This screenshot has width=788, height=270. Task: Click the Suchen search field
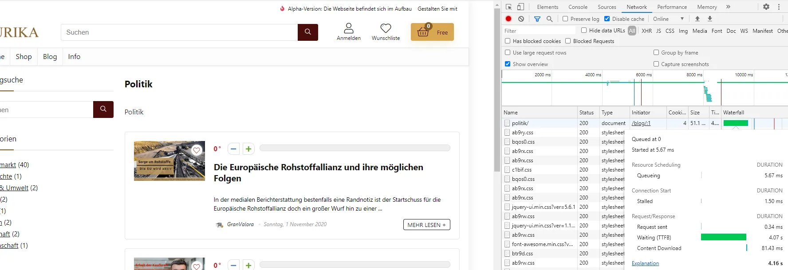(x=179, y=32)
